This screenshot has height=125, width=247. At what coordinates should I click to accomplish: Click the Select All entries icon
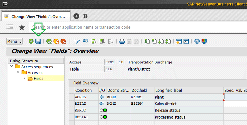[94, 41]
